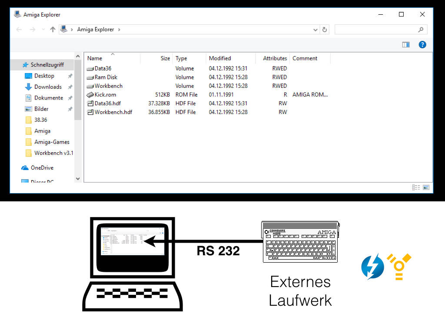Sort by the Name column header
The width and height of the screenshot is (445, 334).
pyautogui.click(x=95, y=58)
